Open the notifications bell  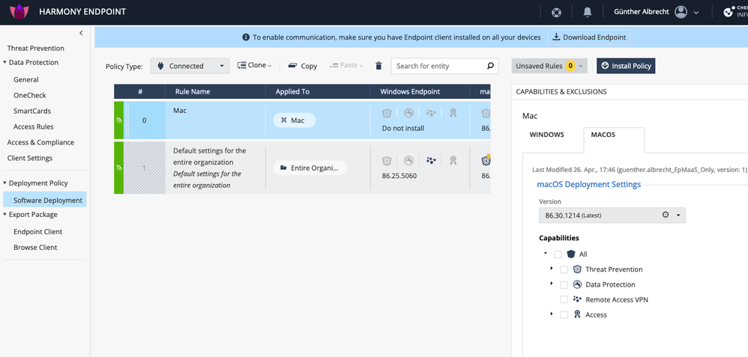(588, 13)
